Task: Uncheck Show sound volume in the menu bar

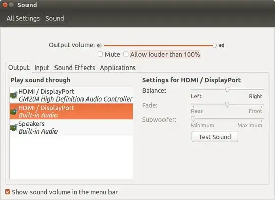Action: pos(7,192)
